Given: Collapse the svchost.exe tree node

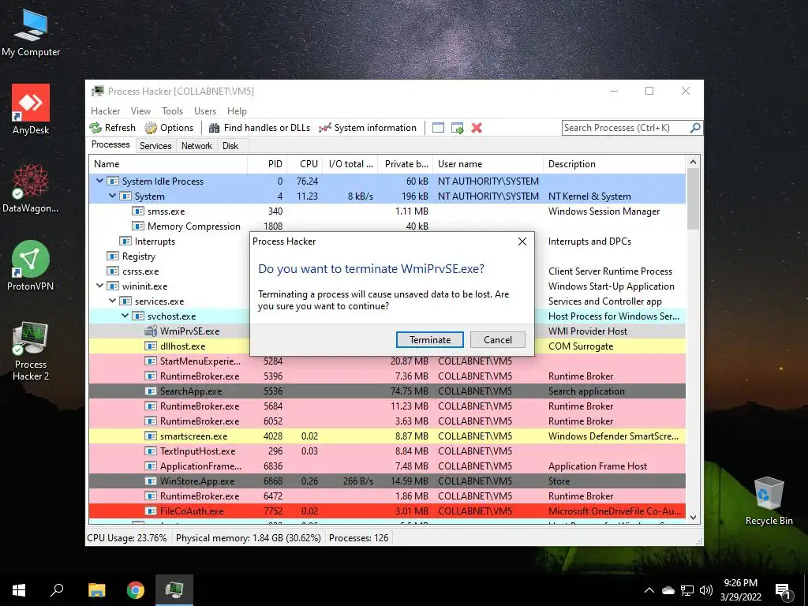Looking at the screenshot, I should 125,316.
